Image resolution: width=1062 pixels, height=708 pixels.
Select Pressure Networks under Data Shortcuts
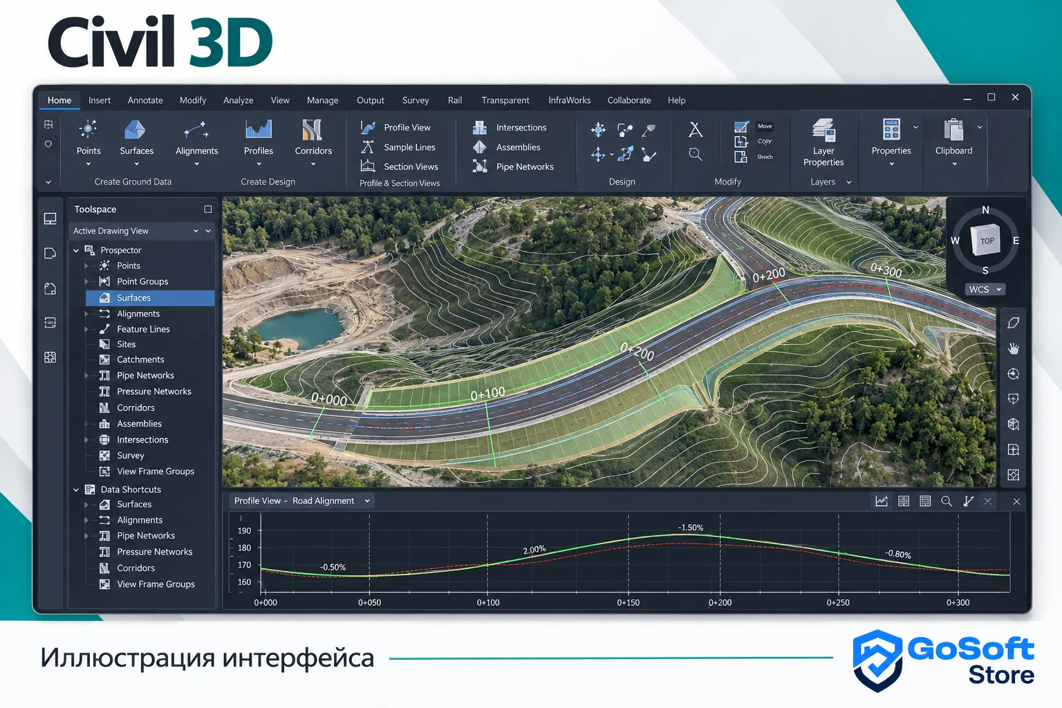[154, 552]
